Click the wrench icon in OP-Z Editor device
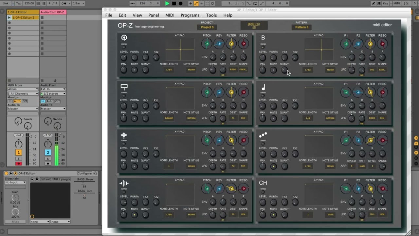The height and width of the screenshot is (236, 419). pos(15,173)
